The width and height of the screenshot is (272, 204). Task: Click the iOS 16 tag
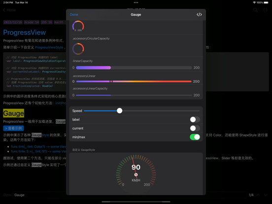point(46,22)
